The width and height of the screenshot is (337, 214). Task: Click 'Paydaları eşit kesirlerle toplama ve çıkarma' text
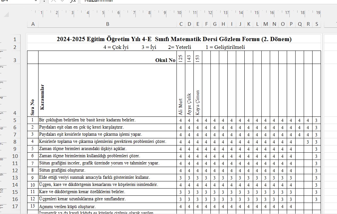tap(90, 134)
